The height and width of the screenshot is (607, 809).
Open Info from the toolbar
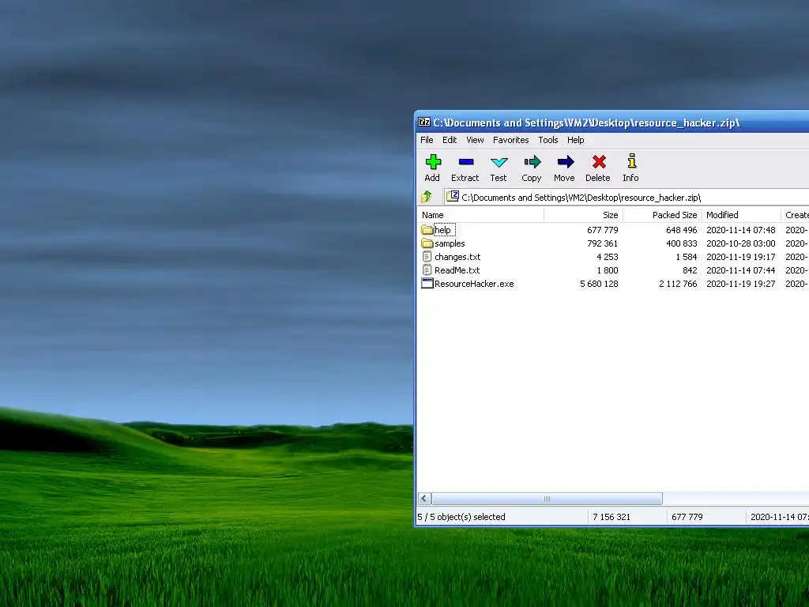coord(631,161)
